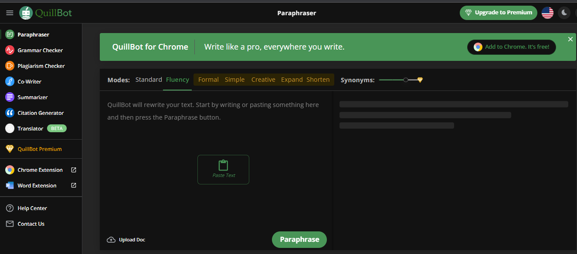Click the QuillBot Premium diamond icon
This screenshot has width=577, height=254.
tap(10, 149)
